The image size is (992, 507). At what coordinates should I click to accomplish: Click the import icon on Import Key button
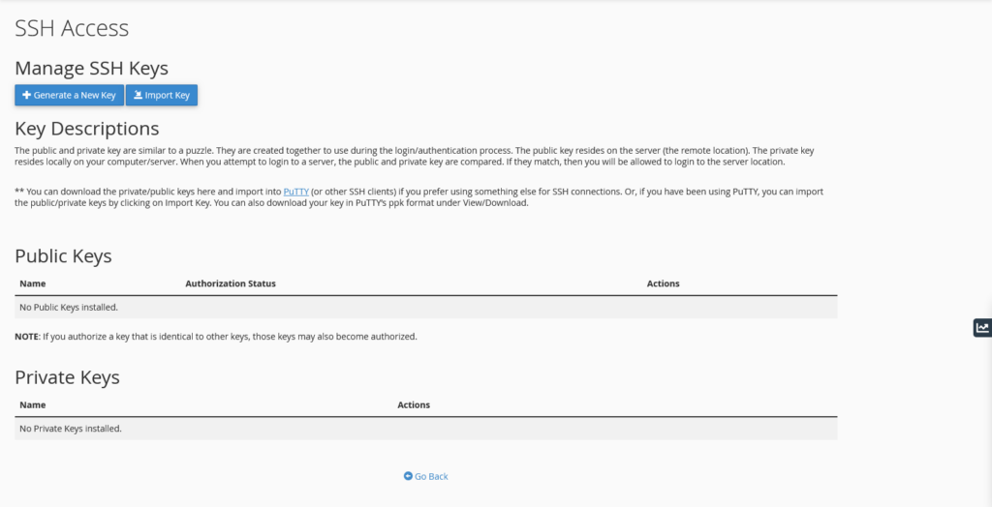click(139, 95)
